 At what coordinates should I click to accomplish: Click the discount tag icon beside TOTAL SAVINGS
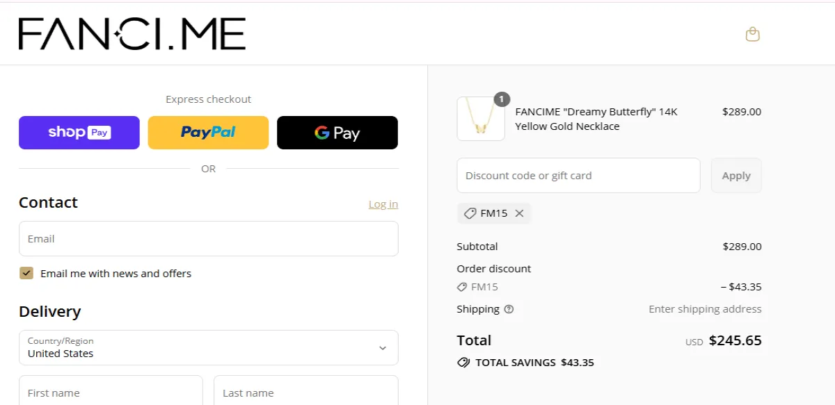[x=463, y=362]
